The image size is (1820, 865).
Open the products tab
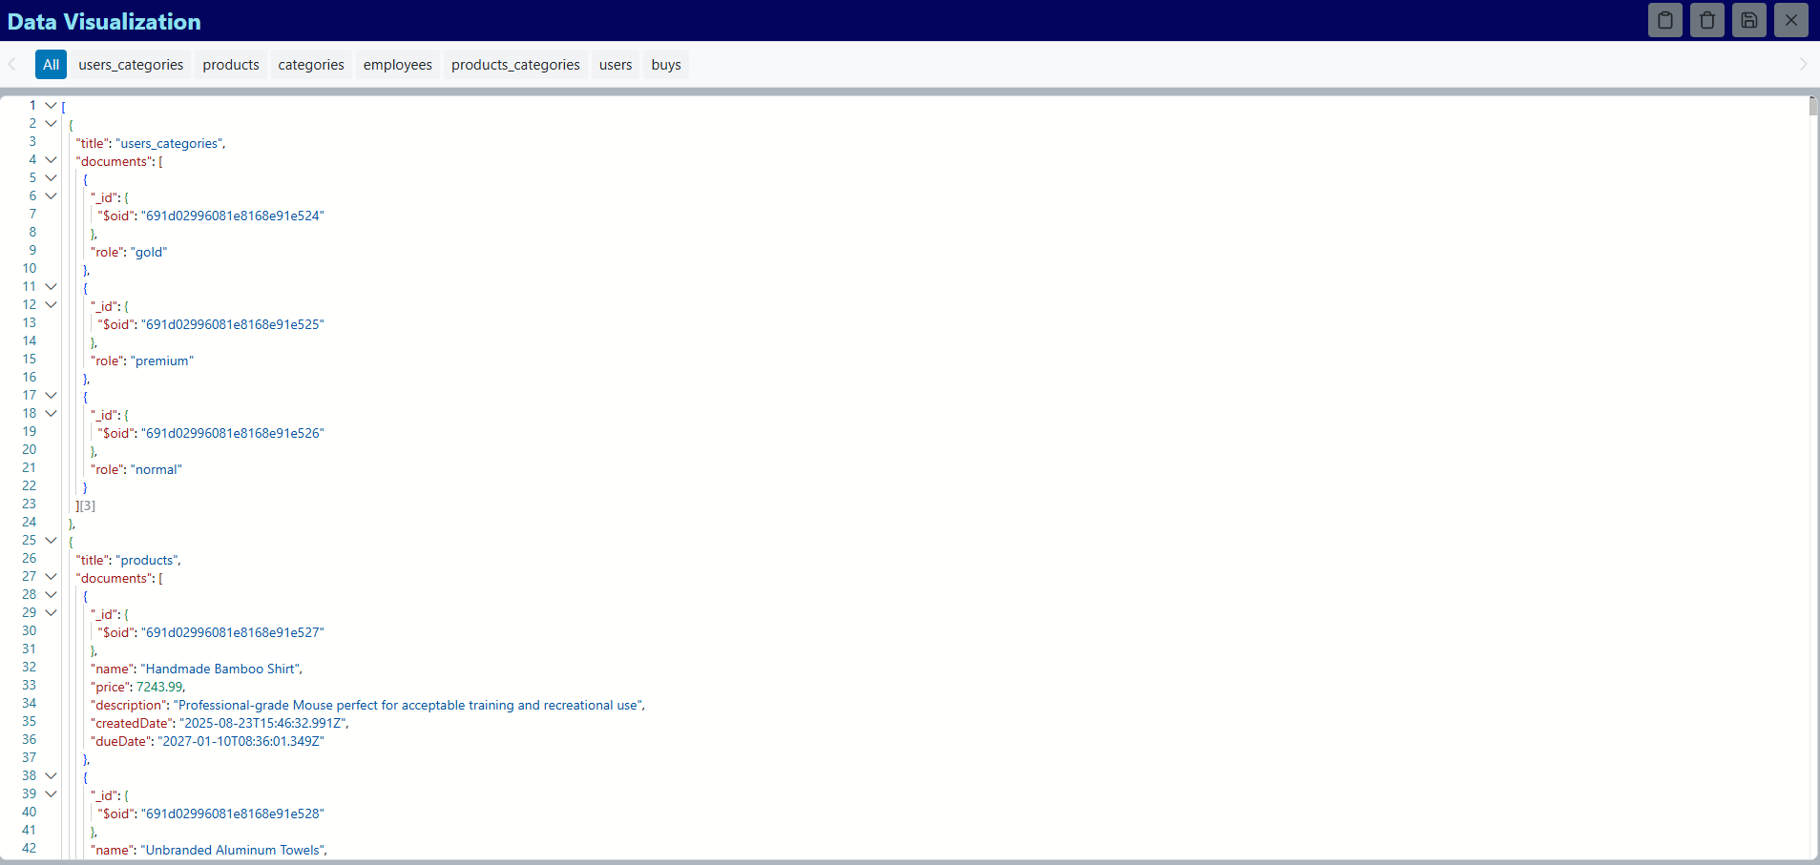(231, 65)
